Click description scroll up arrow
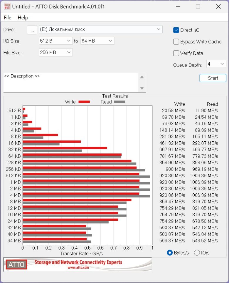229x283 pixels. pyautogui.click(x=142, y=77)
